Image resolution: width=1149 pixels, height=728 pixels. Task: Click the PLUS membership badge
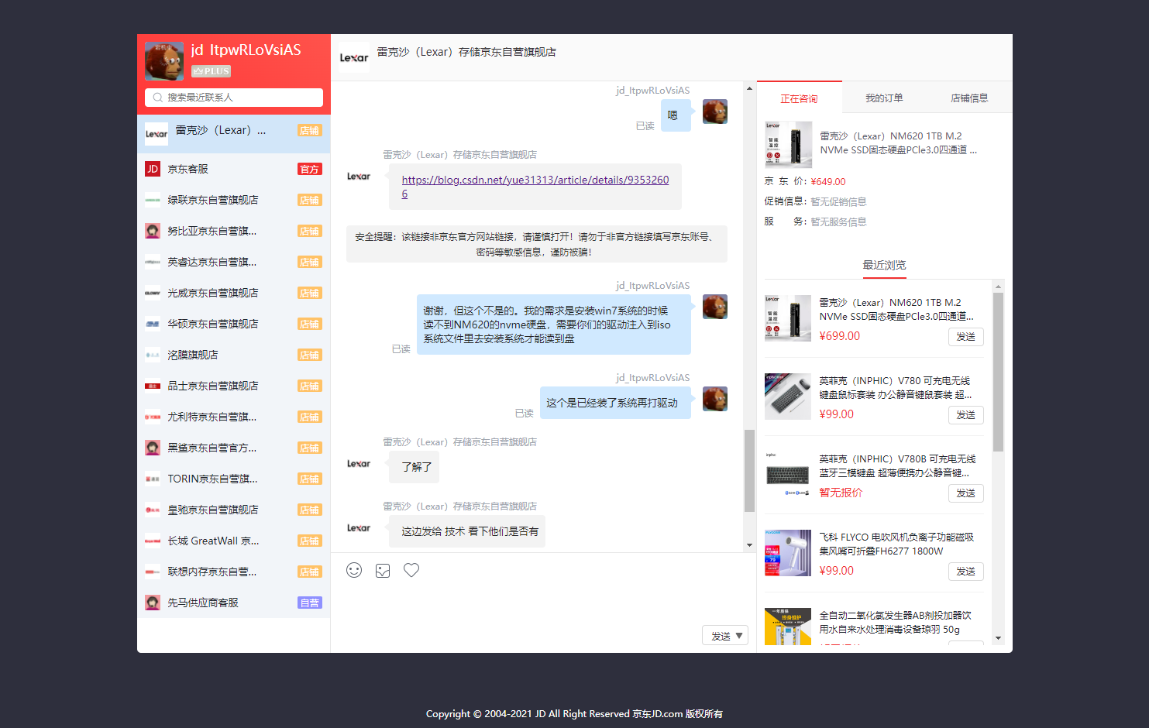(212, 71)
